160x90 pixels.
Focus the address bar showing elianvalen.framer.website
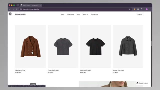[75, 9]
